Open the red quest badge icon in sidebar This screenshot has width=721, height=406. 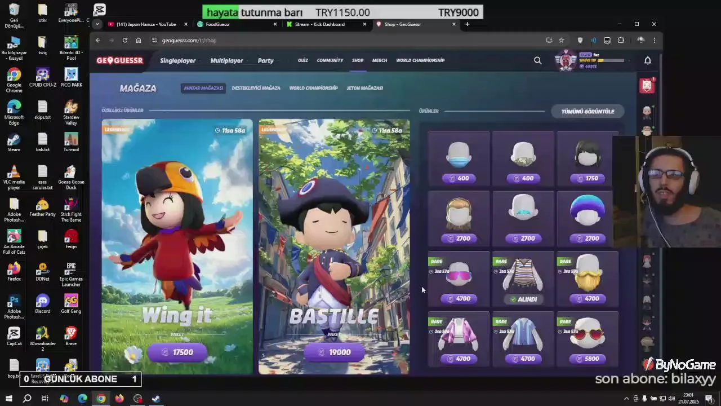click(x=647, y=86)
